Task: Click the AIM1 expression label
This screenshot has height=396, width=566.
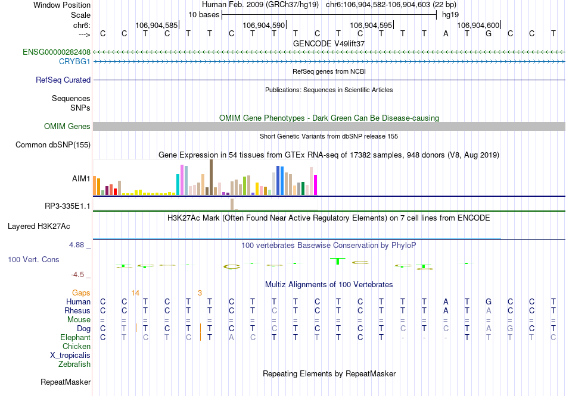Action: click(81, 178)
